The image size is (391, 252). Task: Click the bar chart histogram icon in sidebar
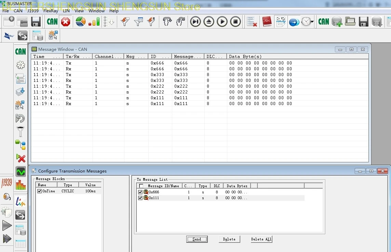click(21, 185)
